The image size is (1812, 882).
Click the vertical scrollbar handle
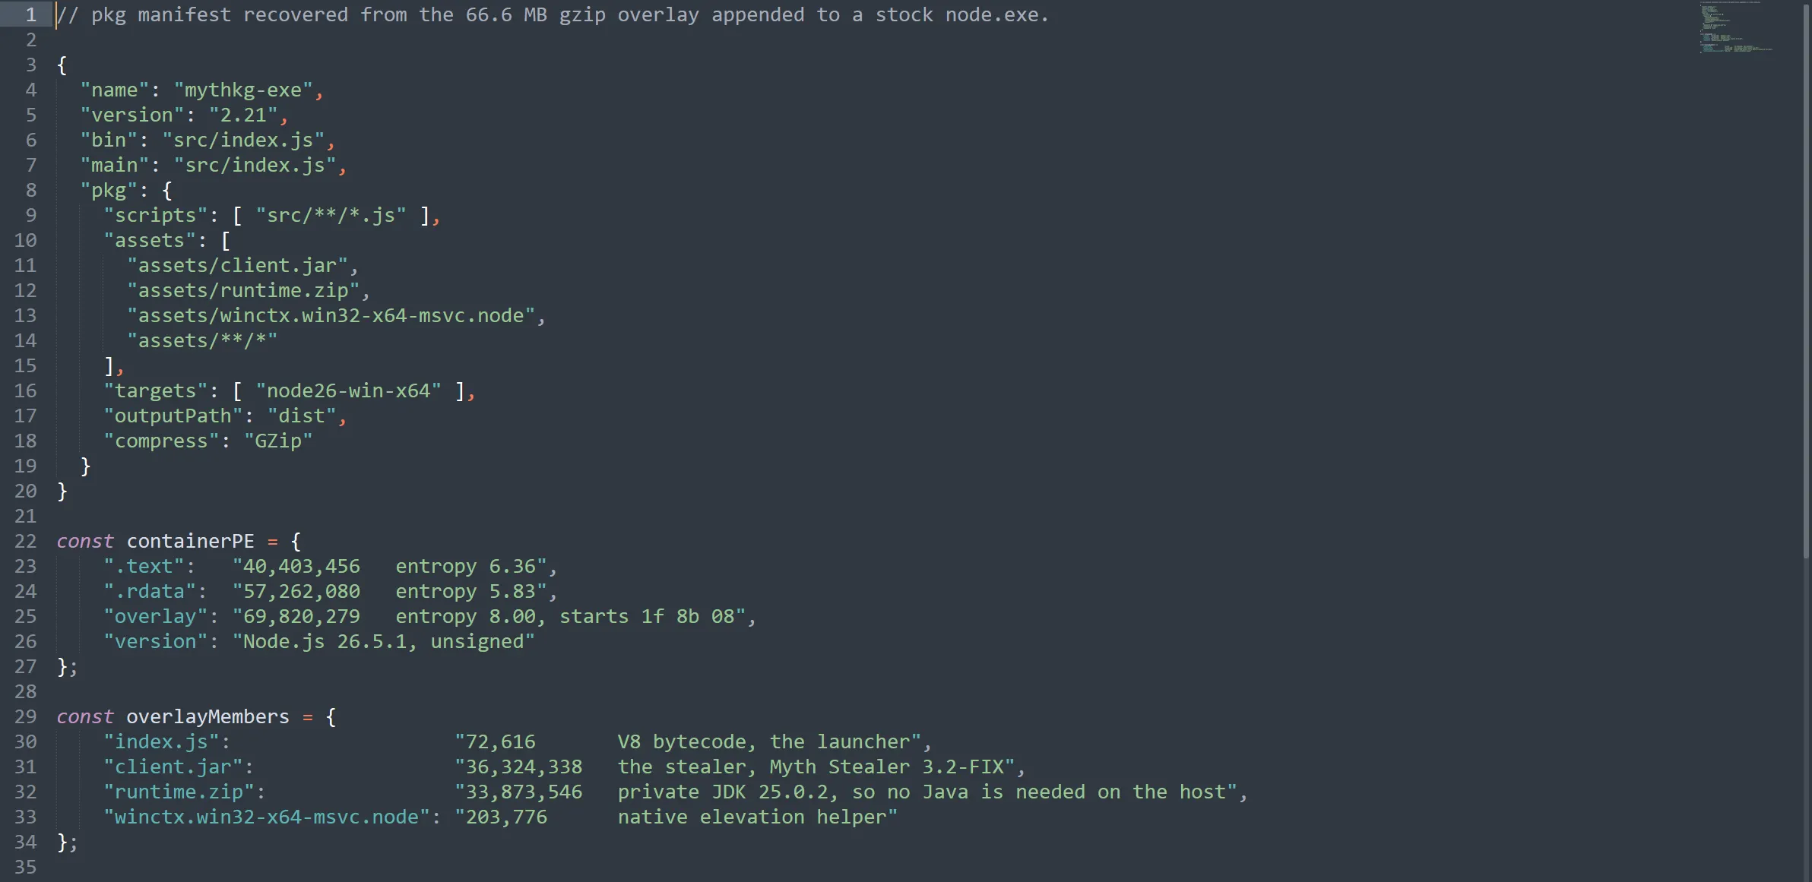coord(1806,280)
